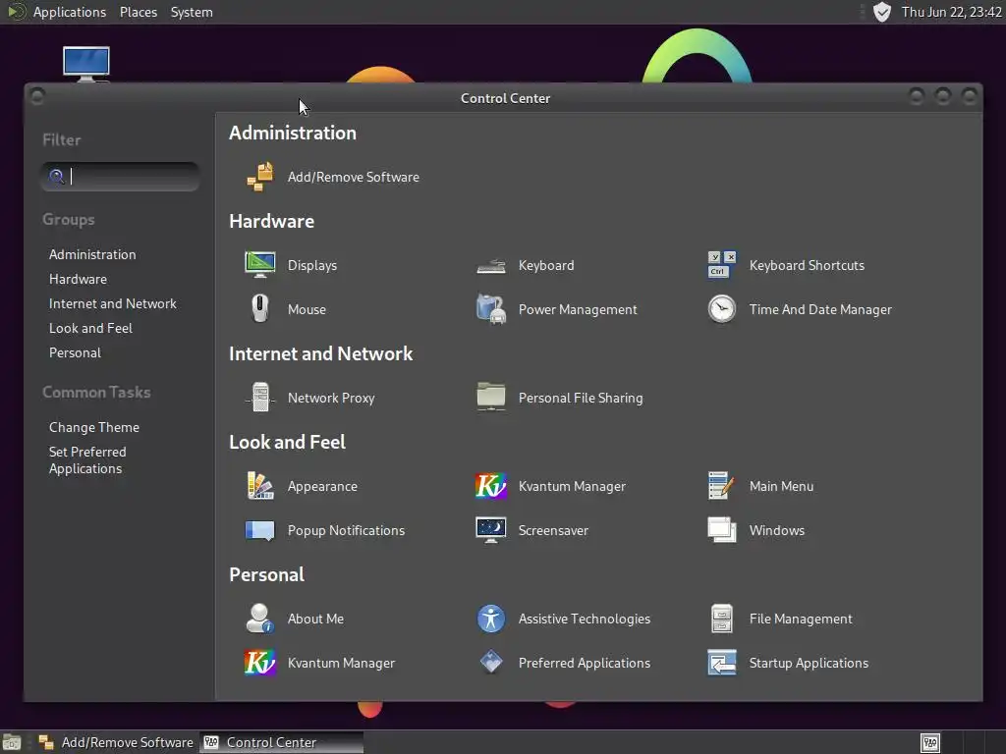Open the Preferred Applications icon

pyautogui.click(x=491, y=663)
